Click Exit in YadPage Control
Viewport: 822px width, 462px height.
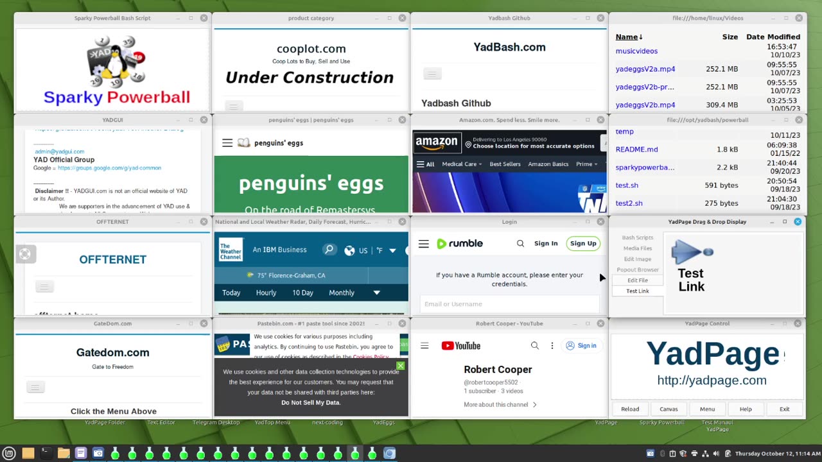[784, 409]
